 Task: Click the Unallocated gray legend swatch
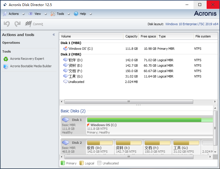[x=99, y=163]
